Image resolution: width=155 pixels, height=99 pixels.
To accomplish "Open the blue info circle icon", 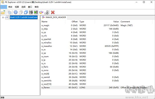I will (16, 12).
